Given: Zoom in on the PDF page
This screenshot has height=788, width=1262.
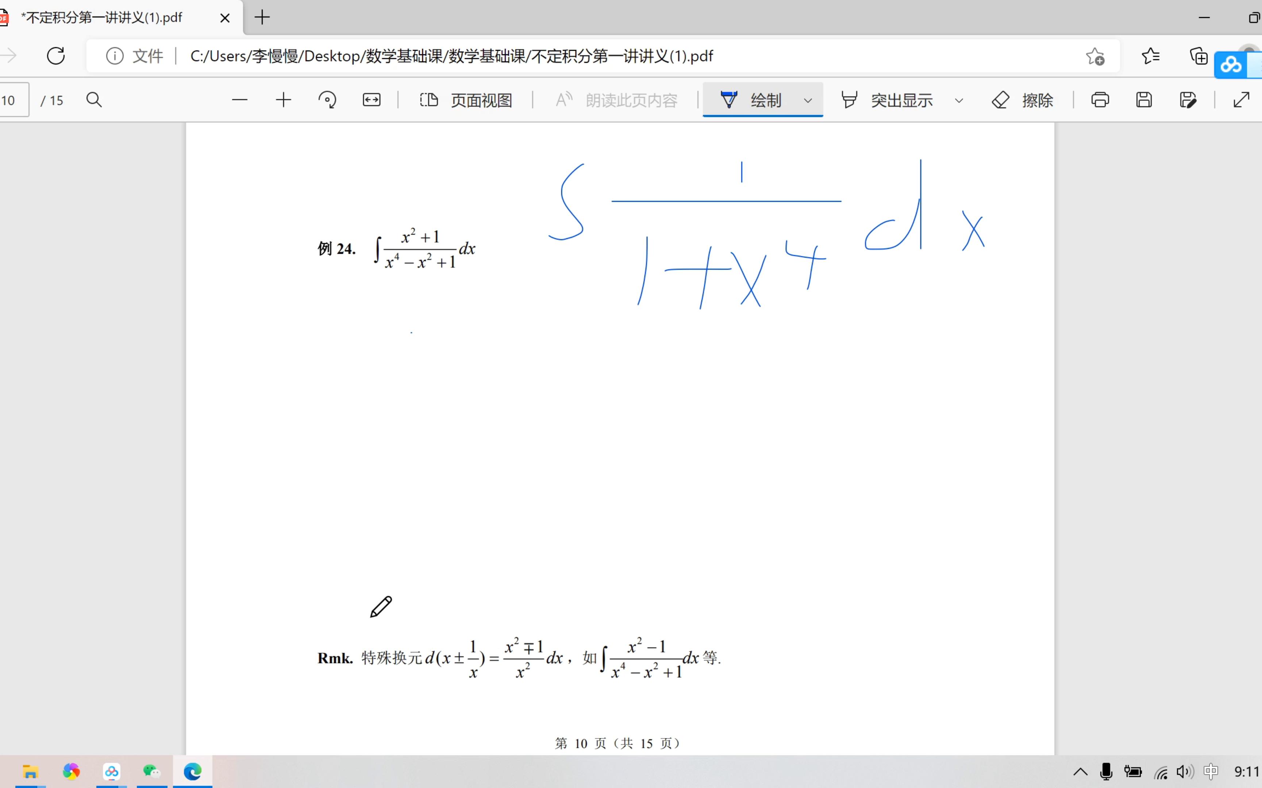Looking at the screenshot, I should click(x=283, y=100).
